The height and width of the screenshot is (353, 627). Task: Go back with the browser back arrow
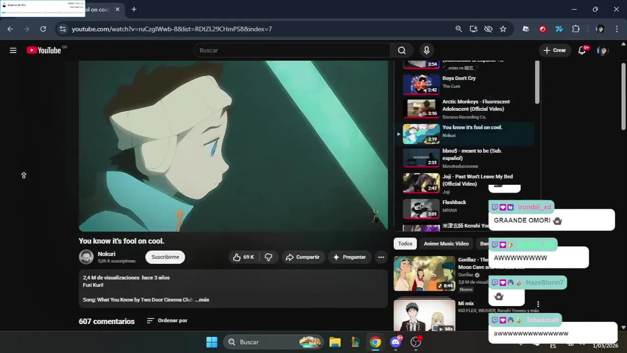(10, 29)
